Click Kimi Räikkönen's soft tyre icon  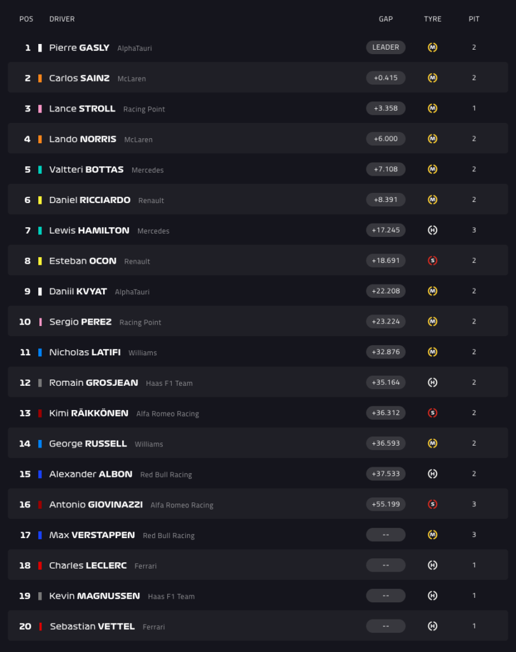point(433,413)
